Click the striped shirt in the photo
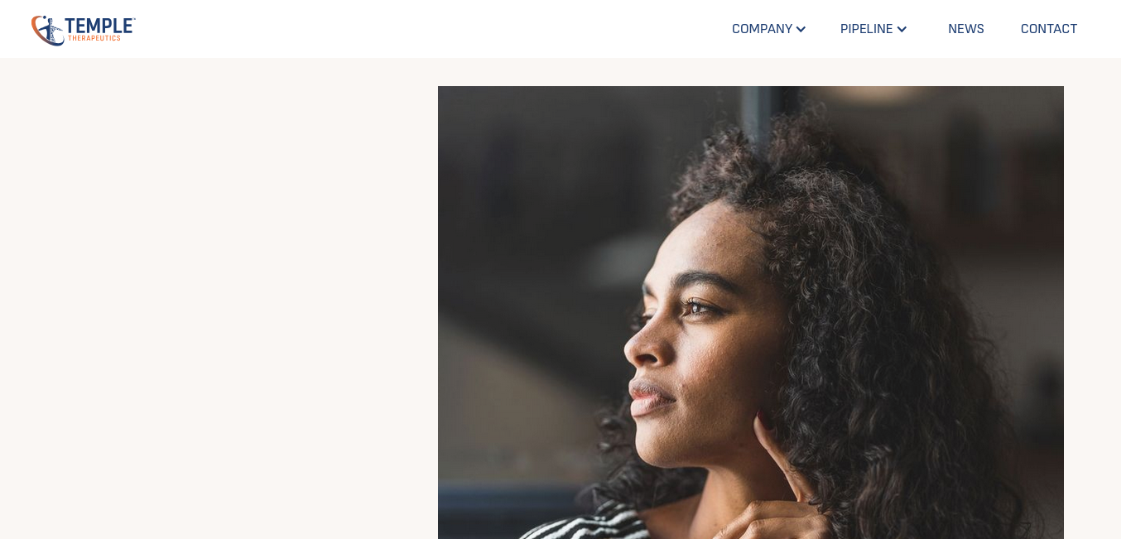Screen dimensions: 1131x539 (580, 522)
